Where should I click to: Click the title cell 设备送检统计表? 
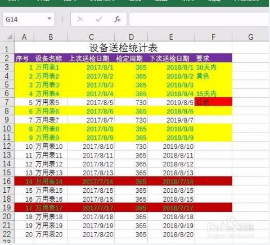(x=123, y=48)
